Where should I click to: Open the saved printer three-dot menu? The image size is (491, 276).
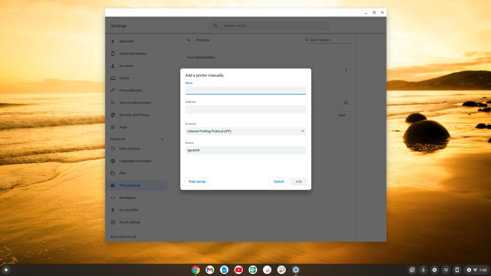point(346,70)
